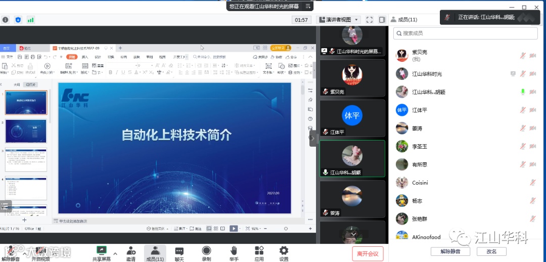Image resolution: width=546 pixels, height=262 pixels.
Task: Click the blue security shield icon
Action: coord(18,20)
